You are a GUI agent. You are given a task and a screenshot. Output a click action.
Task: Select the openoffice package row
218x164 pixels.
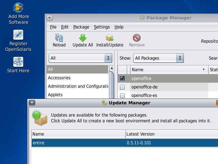(x=168, y=79)
